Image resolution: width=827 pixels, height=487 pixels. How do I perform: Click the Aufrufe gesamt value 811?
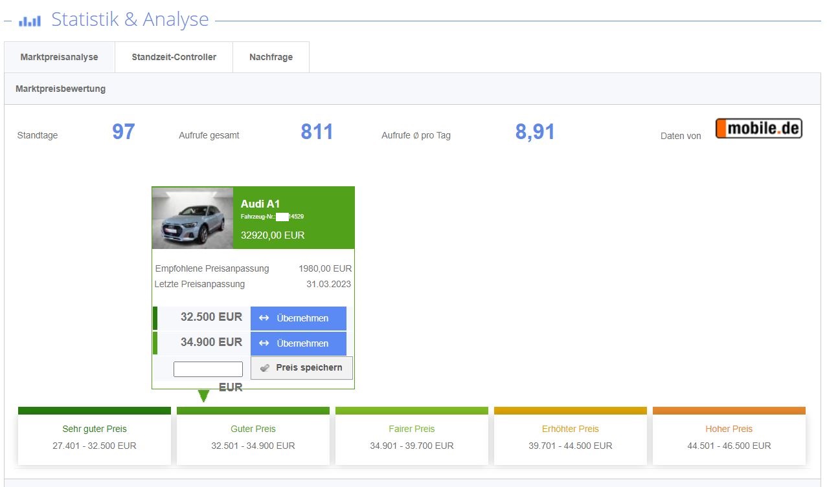coord(317,132)
